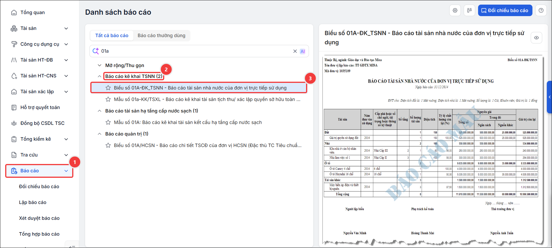Click the Tài sản sidebar icon
Image resolution: width=552 pixels, height=248 pixels.
[x=14, y=28]
